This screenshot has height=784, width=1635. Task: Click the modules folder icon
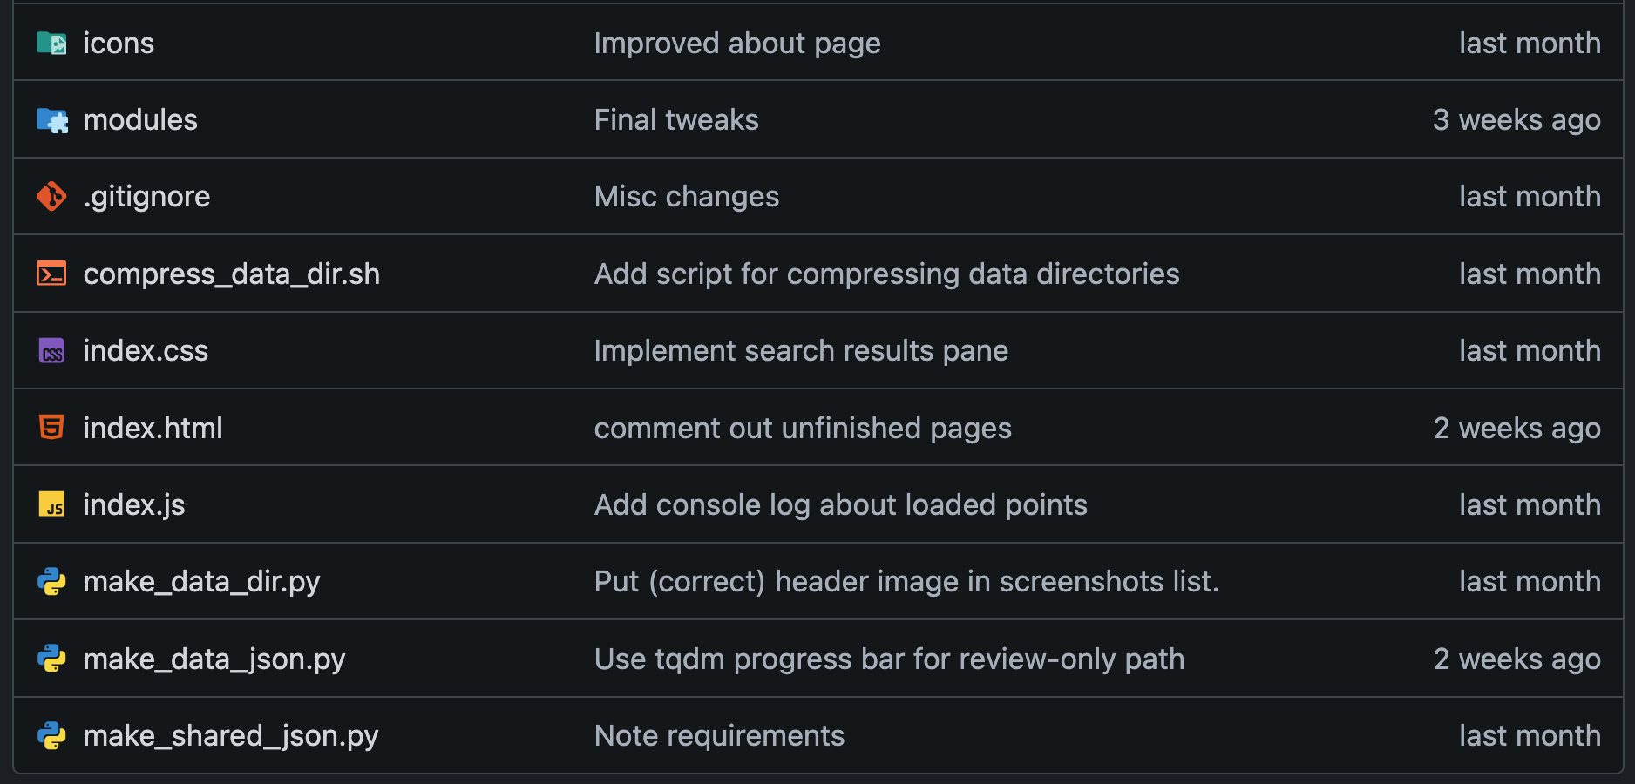click(51, 120)
